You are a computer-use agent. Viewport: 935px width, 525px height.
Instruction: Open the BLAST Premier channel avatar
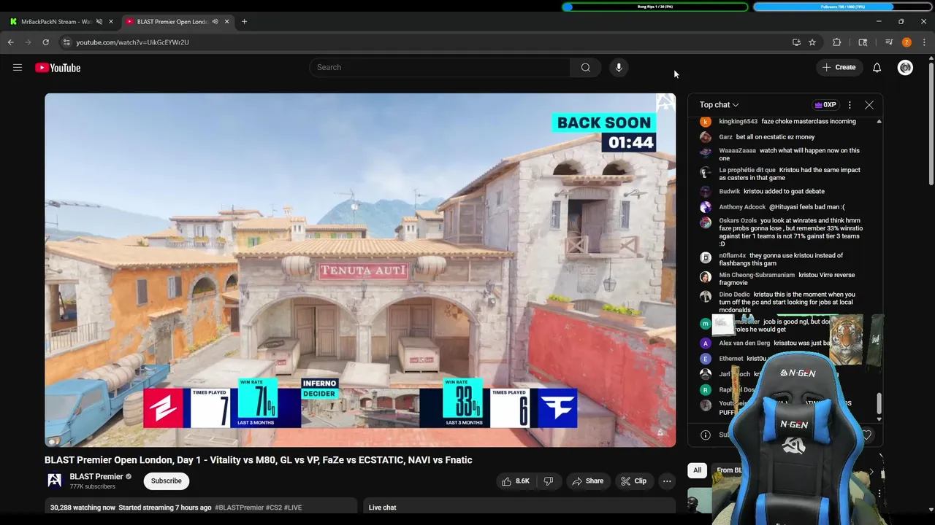[x=54, y=480]
